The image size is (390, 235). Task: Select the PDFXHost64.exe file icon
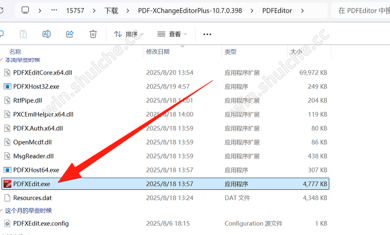(x=8, y=170)
